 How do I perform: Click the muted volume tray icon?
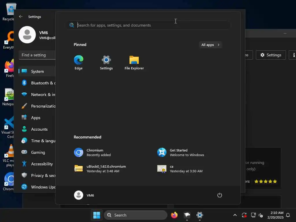(x=261, y=215)
